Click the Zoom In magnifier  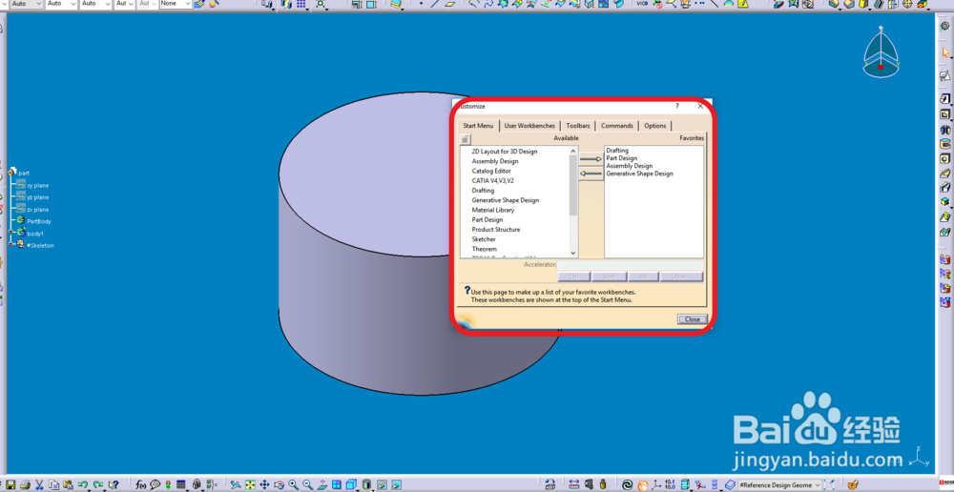293,484
